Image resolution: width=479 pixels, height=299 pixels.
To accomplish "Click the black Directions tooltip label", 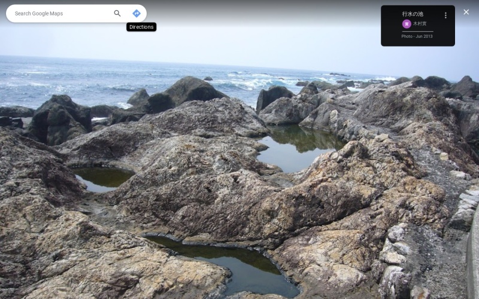I will click(x=141, y=27).
